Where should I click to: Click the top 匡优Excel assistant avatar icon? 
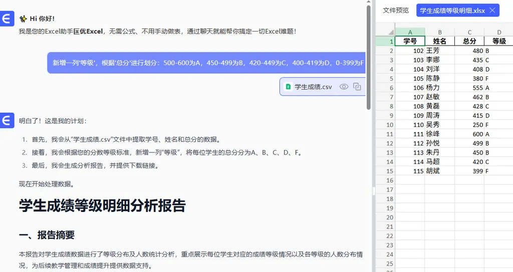pyautogui.click(x=7, y=19)
